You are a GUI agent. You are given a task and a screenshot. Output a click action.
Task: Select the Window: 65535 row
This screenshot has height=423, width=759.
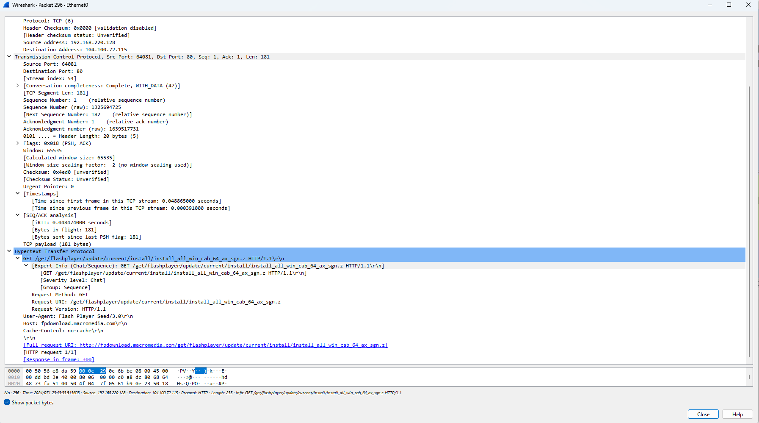[x=42, y=150]
